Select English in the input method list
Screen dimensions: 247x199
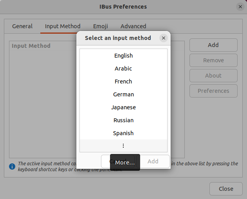[123, 56]
